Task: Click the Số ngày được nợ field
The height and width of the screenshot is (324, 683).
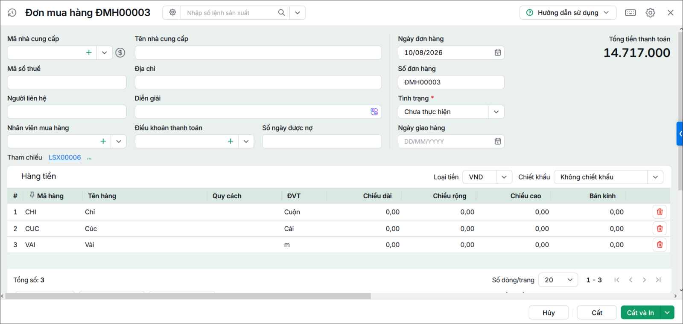Action: (x=322, y=141)
